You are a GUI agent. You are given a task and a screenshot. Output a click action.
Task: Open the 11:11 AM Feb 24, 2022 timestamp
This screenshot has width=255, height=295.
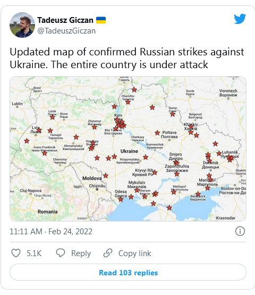click(51, 232)
